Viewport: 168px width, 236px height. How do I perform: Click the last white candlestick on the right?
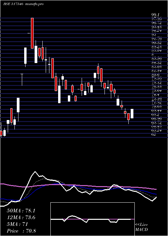point(132,114)
